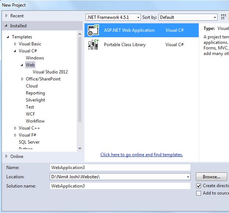
Task: Open the online templates link
Action: 142,155
